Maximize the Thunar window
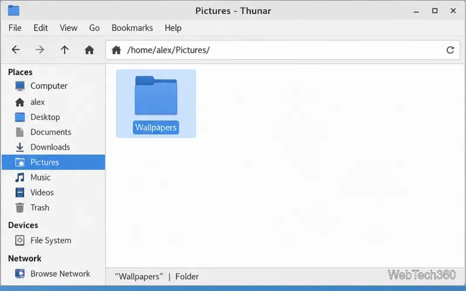 (435, 11)
